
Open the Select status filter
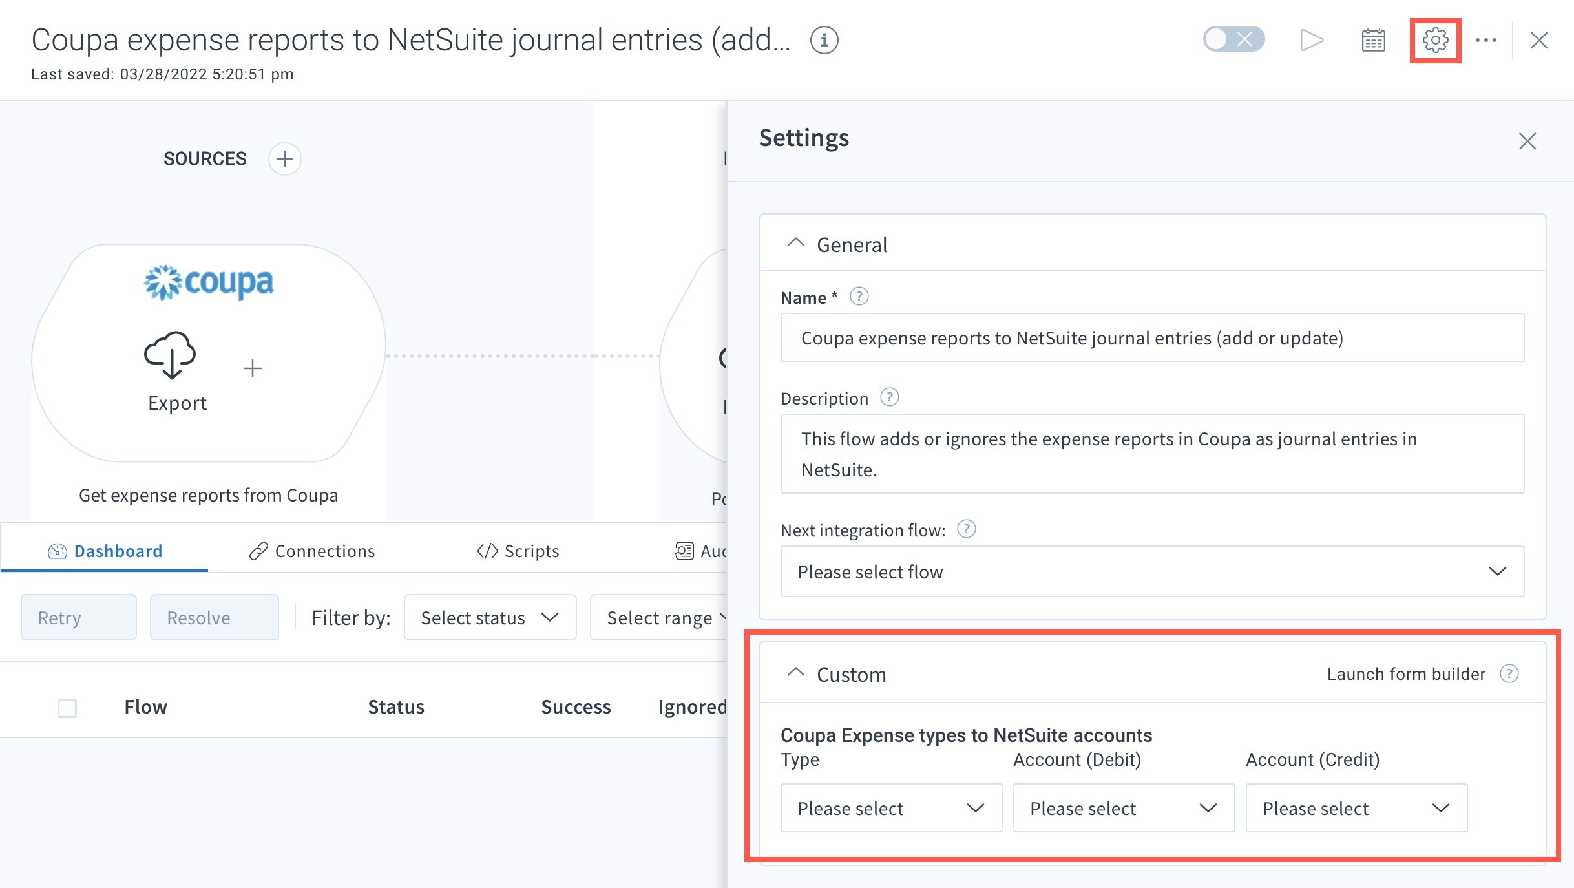coord(489,618)
